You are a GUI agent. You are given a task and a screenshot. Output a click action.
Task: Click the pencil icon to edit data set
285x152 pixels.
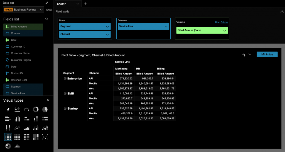pos(47,3)
